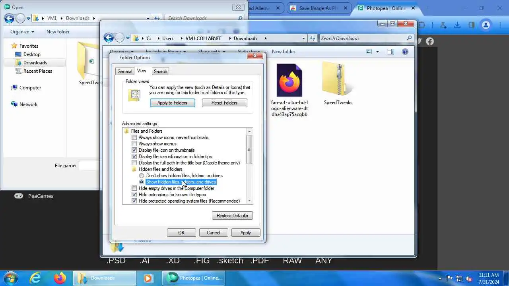
Task: Uncheck Display file size information in folder tips
Action: coord(134,157)
